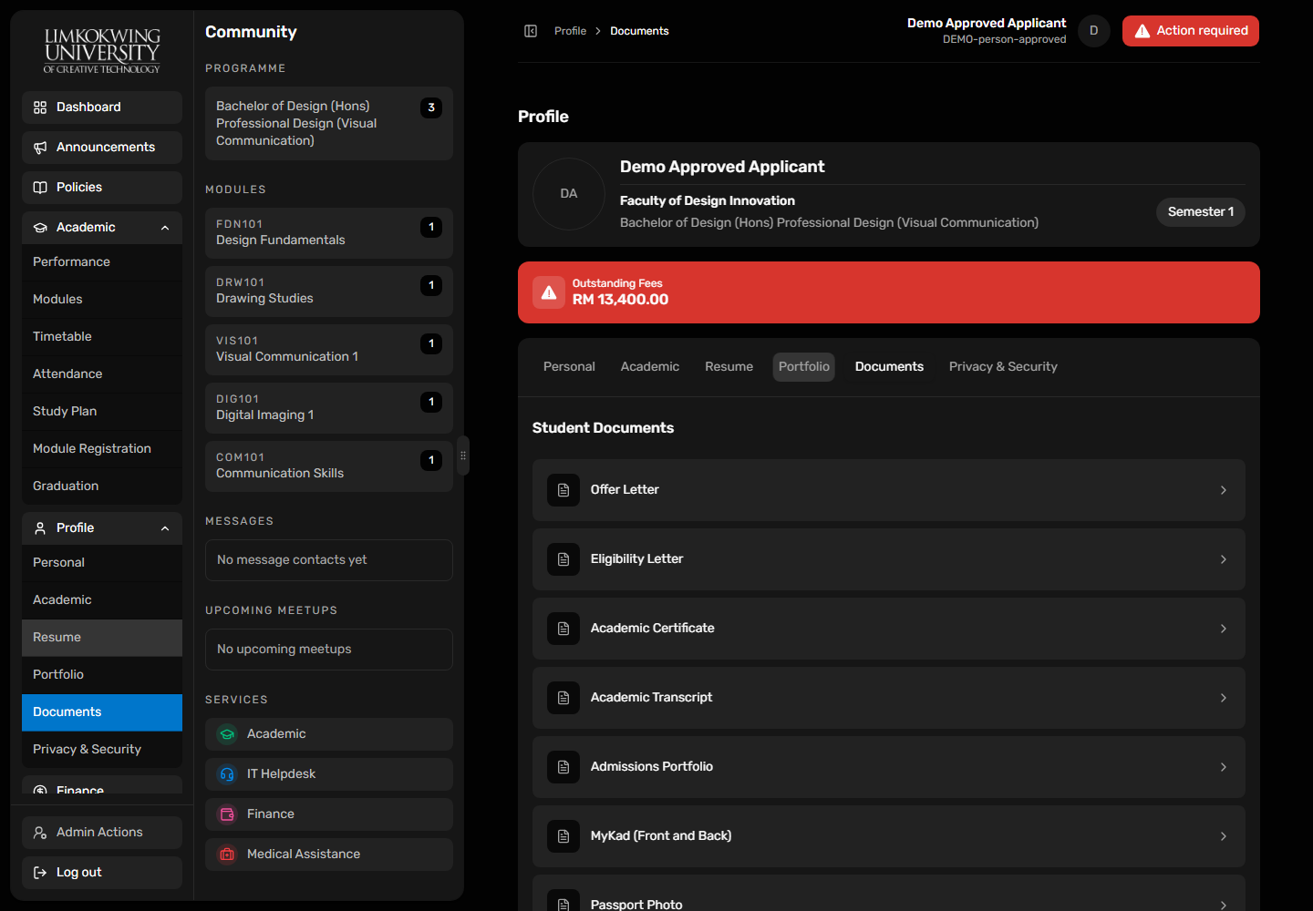Click the Profile person icon in sidebar
The height and width of the screenshot is (911, 1313).
click(x=40, y=528)
